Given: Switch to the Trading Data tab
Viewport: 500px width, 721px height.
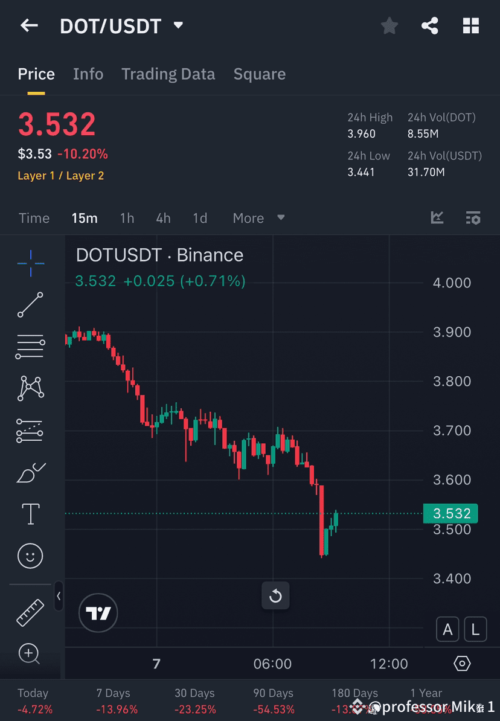Looking at the screenshot, I should [x=168, y=74].
